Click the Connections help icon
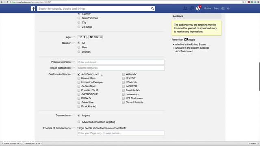Viewport: 260px width, 146px height. pyautogui.click(x=74, y=115)
